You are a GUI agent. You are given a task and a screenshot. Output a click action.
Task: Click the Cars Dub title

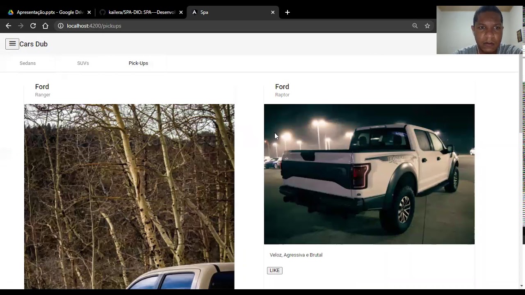coord(33,44)
